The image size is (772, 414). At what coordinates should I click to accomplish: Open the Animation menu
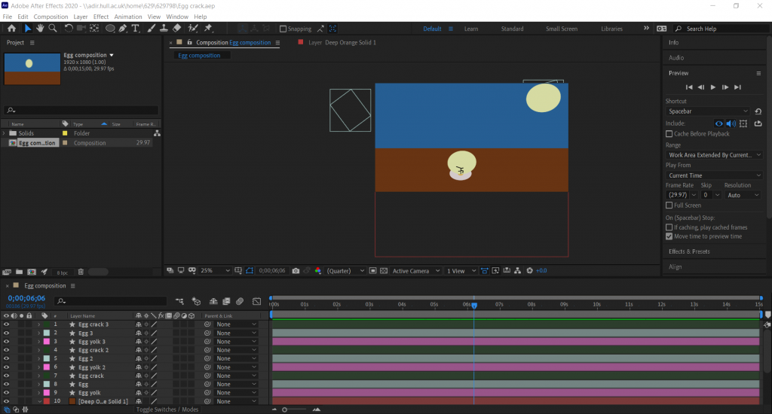(128, 17)
